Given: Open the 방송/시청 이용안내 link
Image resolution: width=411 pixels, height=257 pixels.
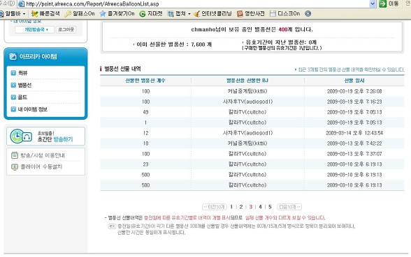Looking at the screenshot, I should tap(43, 155).
